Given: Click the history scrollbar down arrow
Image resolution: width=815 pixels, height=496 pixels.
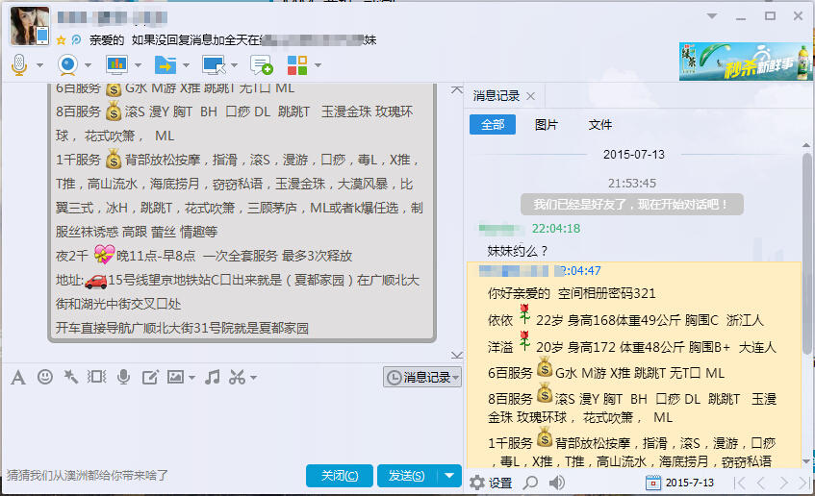Looking at the screenshot, I should click(x=806, y=461).
